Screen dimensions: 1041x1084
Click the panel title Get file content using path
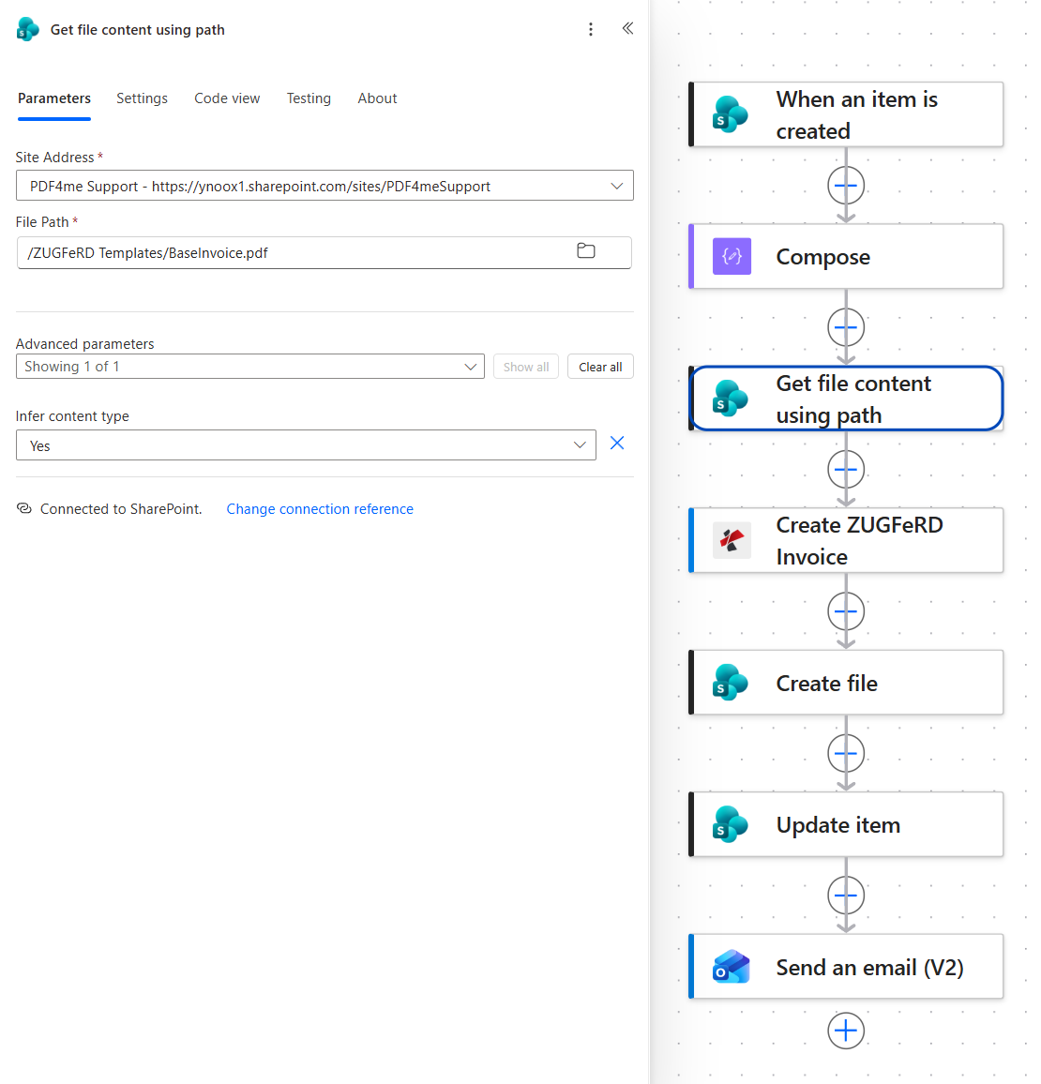pyautogui.click(x=137, y=30)
